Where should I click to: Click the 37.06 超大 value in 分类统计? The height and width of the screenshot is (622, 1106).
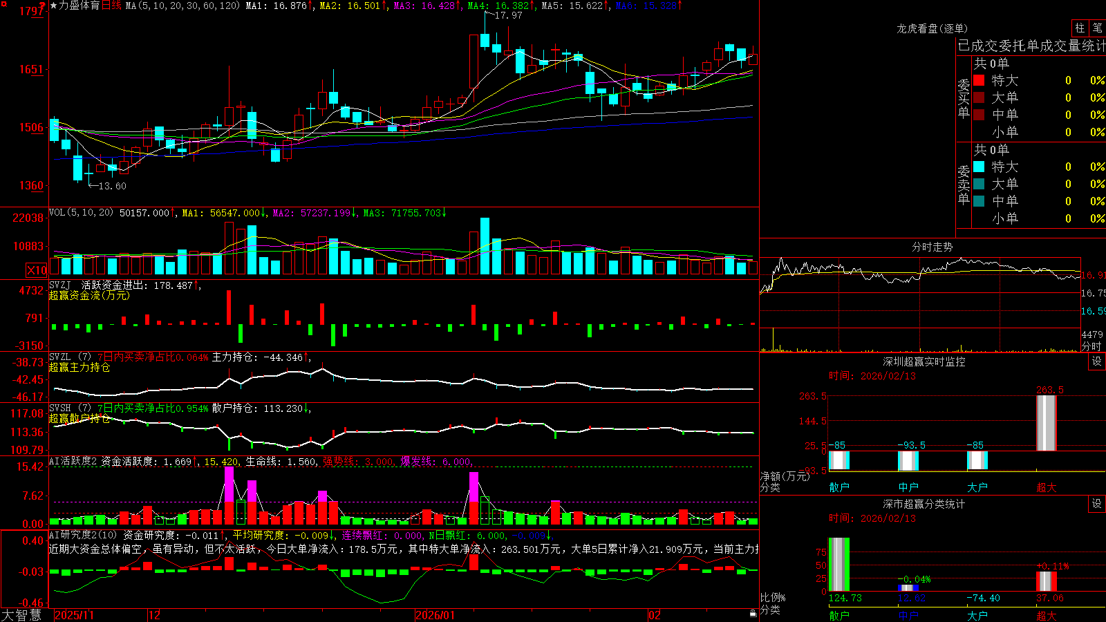click(1050, 598)
